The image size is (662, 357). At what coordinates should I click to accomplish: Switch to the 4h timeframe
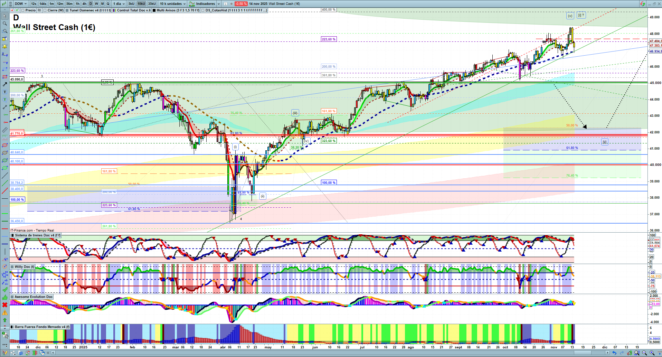pyautogui.click(x=84, y=4)
